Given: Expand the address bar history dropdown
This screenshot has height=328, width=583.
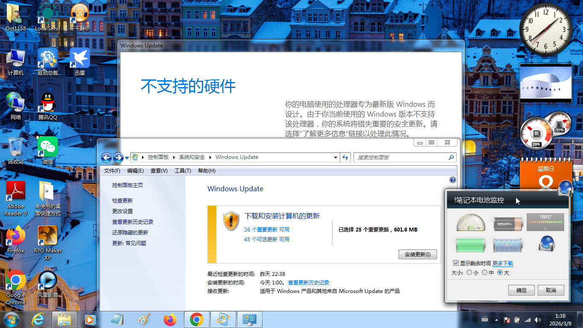Looking at the screenshot, I should (335, 157).
